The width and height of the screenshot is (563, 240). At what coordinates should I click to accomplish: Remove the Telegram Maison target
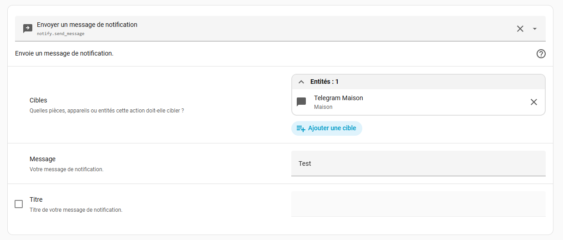tap(534, 102)
